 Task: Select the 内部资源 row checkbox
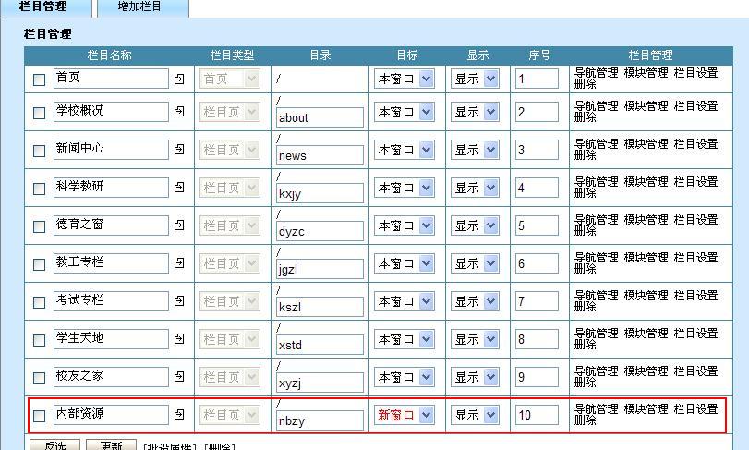(39, 417)
